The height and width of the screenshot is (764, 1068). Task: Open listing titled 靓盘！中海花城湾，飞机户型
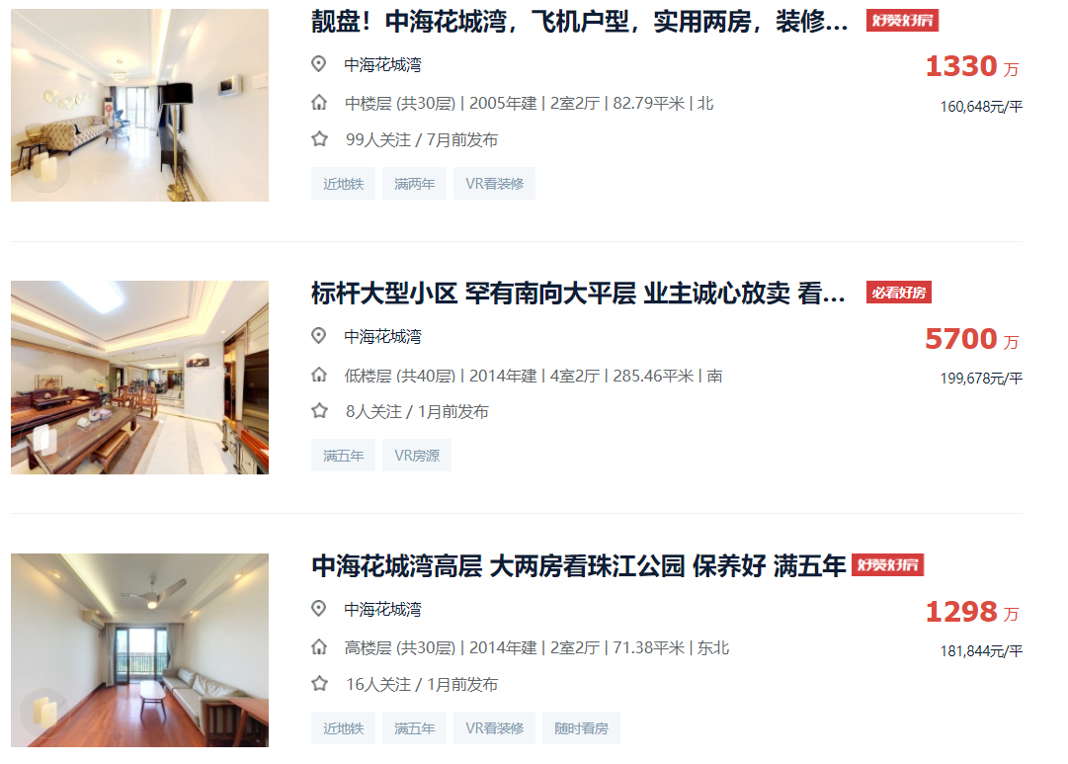(580, 22)
